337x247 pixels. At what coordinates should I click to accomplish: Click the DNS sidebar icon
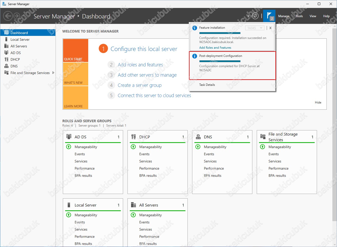(x=6, y=66)
